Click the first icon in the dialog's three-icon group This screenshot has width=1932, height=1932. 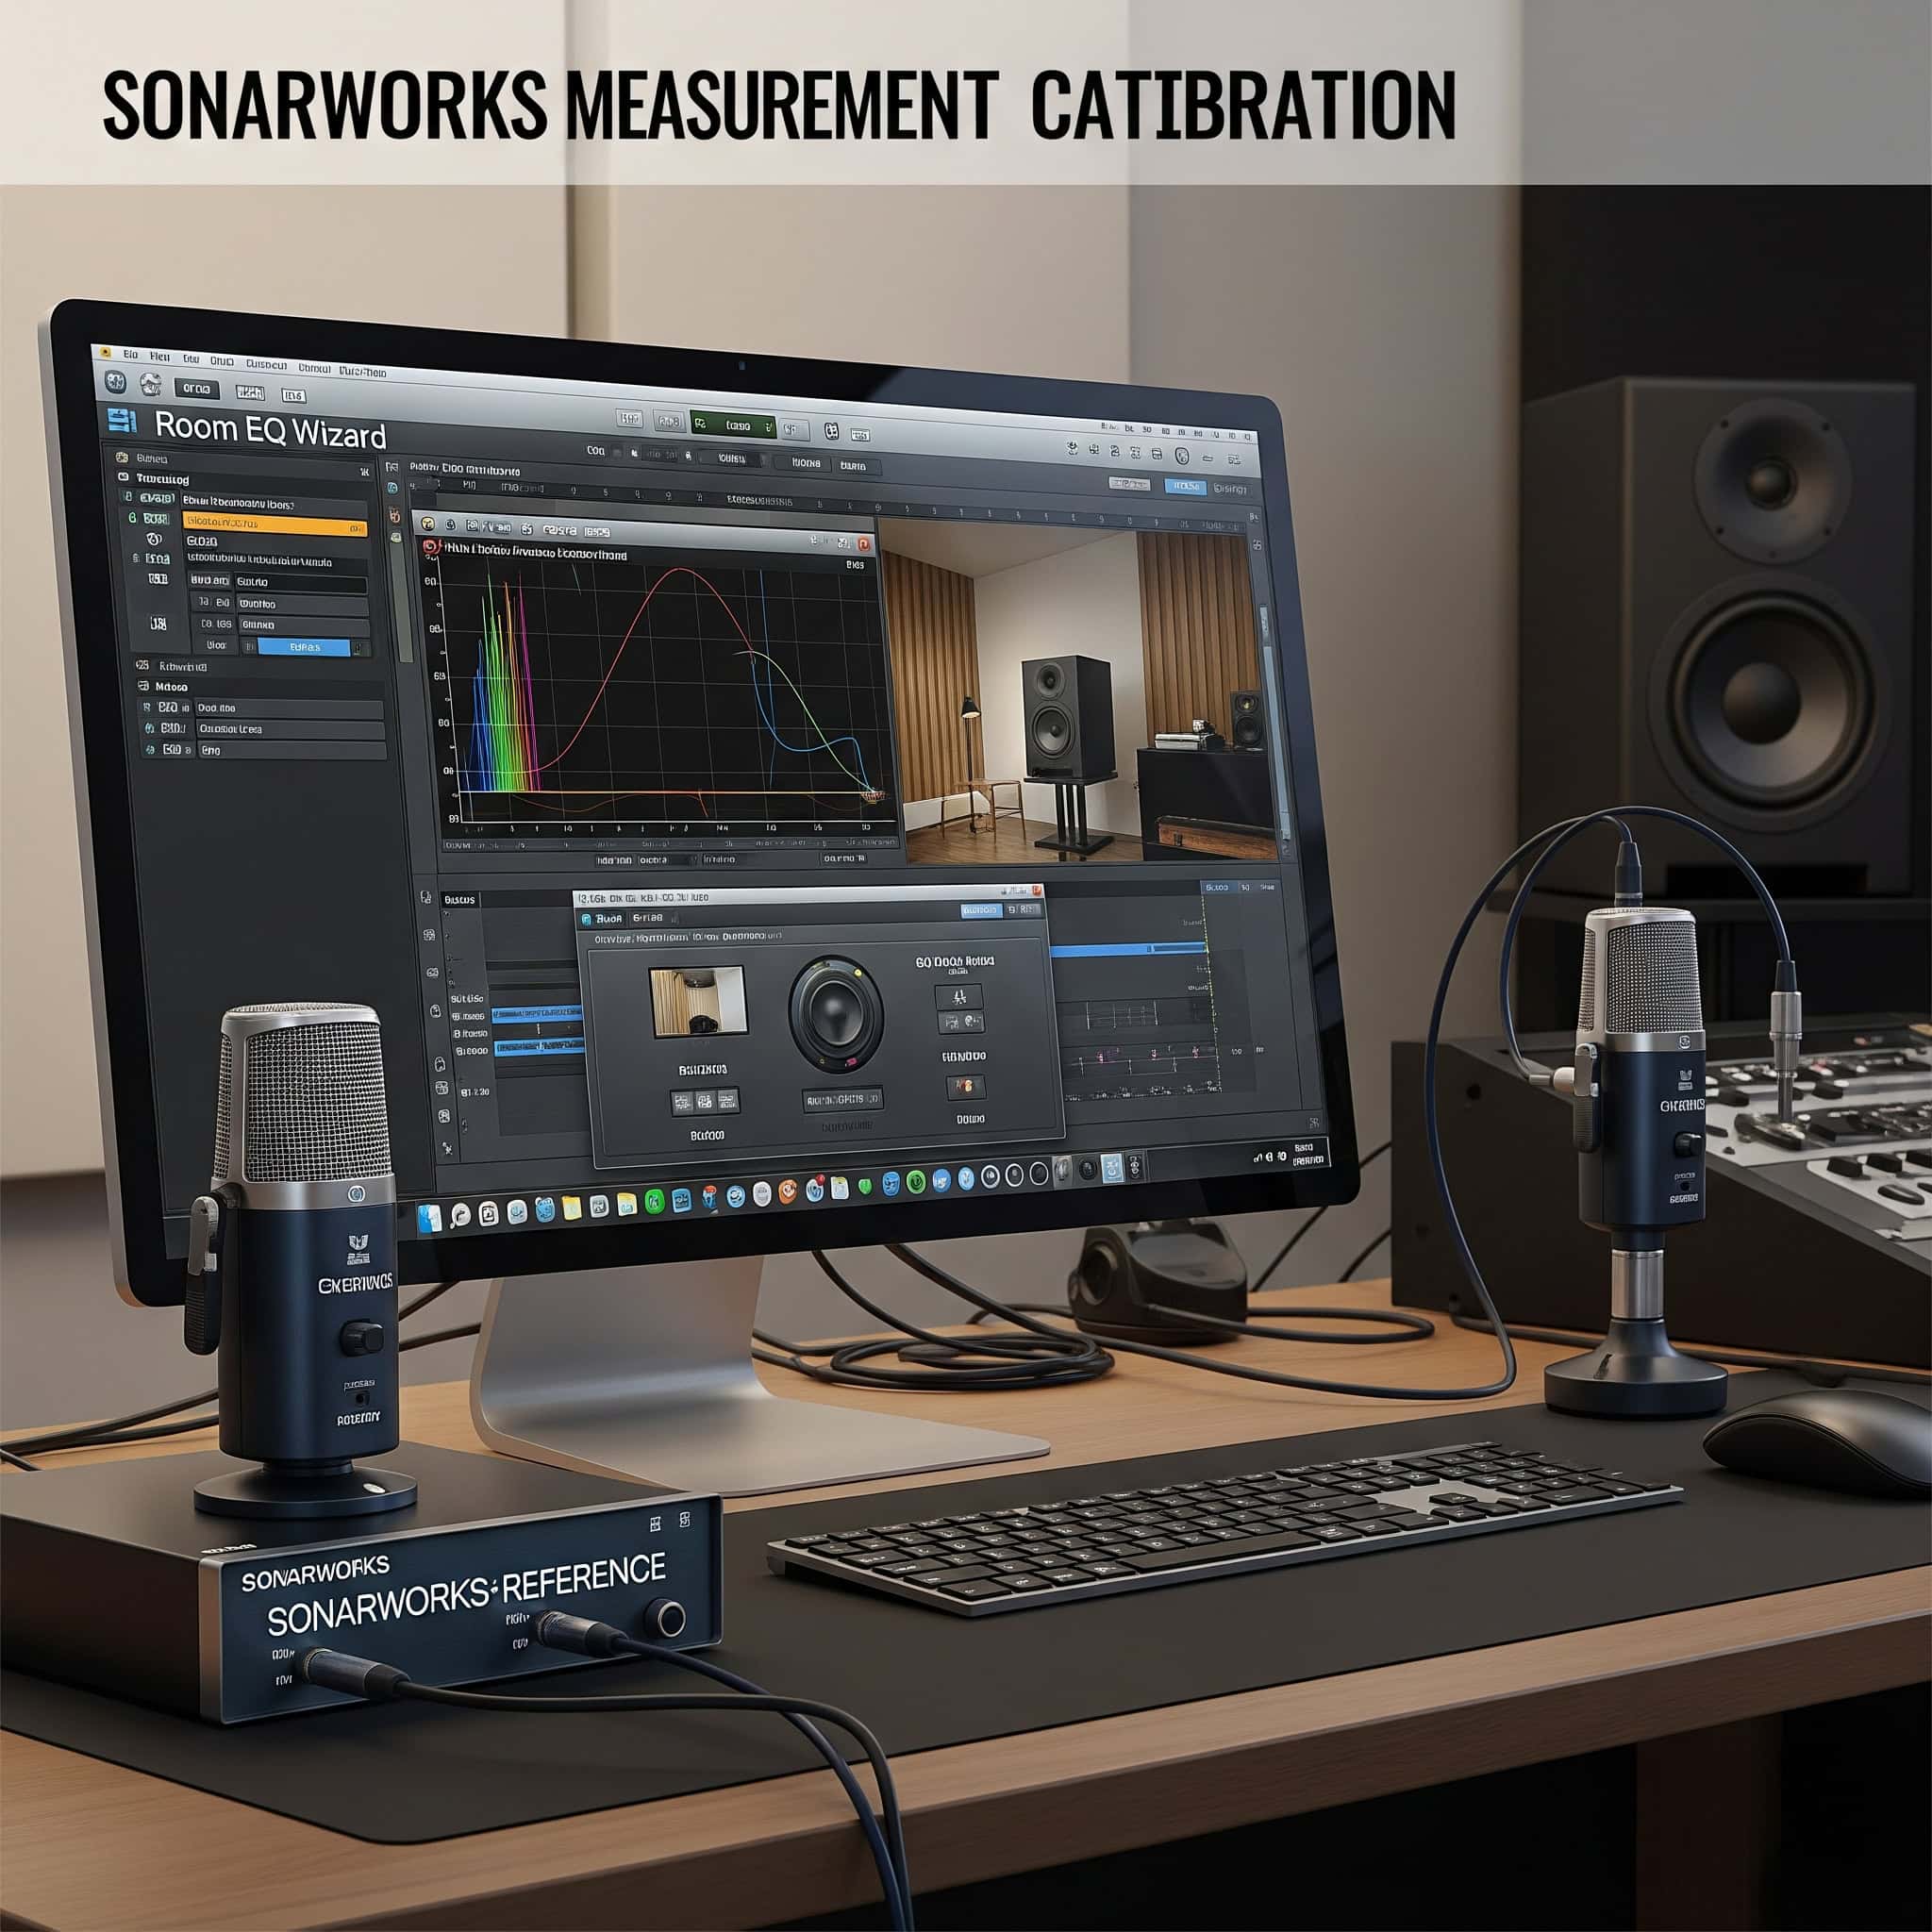coord(682,1101)
